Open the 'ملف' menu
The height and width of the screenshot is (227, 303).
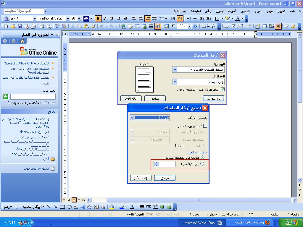pos(293,11)
